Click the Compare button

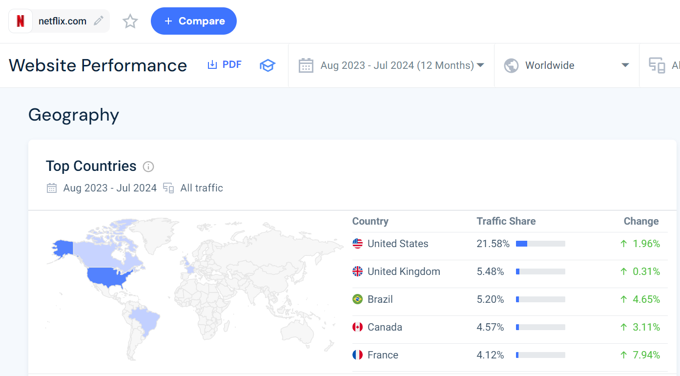pos(194,21)
